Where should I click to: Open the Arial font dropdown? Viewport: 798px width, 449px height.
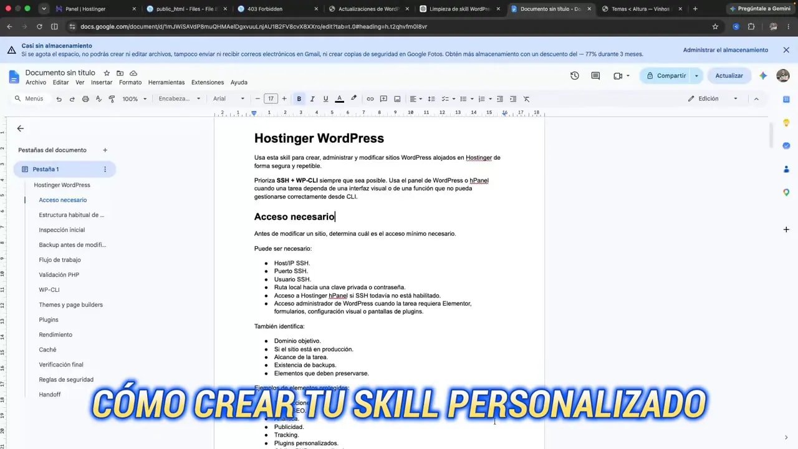[x=229, y=99]
